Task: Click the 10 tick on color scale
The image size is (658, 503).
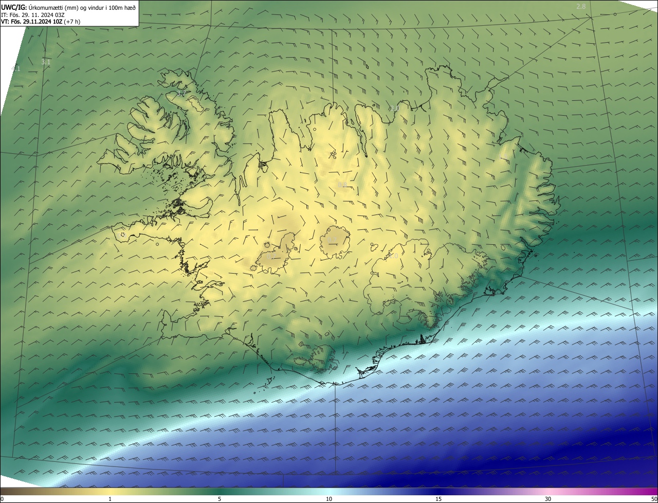Action: coord(329,499)
